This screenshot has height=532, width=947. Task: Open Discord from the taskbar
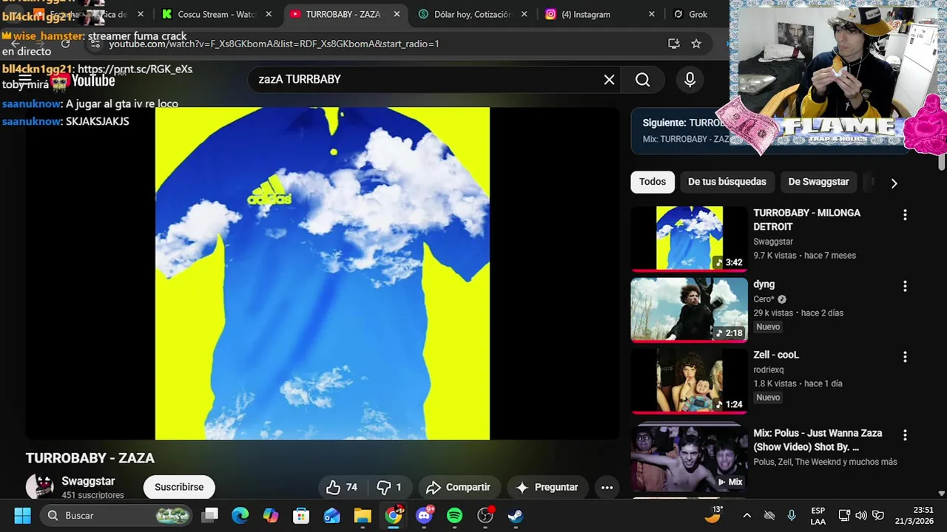[424, 515]
